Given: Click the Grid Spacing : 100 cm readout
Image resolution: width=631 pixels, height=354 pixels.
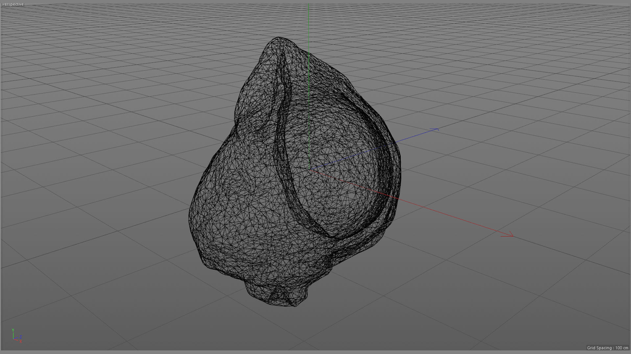Looking at the screenshot, I should (x=607, y=348).
